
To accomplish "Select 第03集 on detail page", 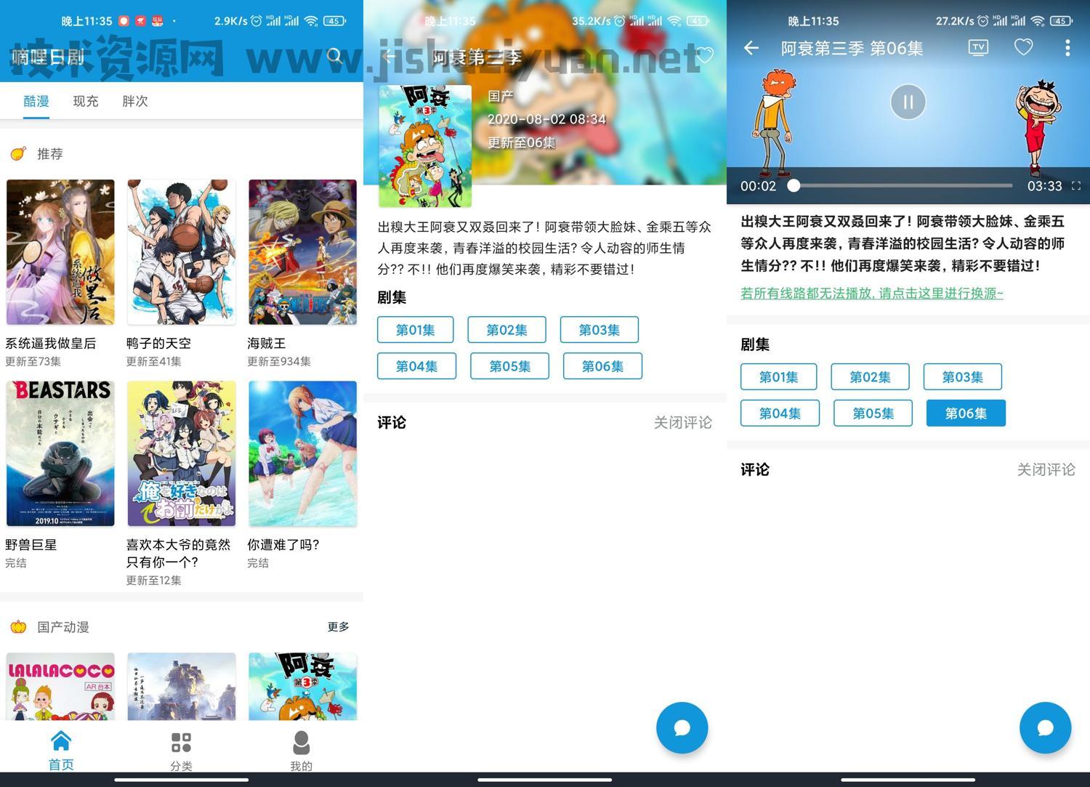I will 599,330.
